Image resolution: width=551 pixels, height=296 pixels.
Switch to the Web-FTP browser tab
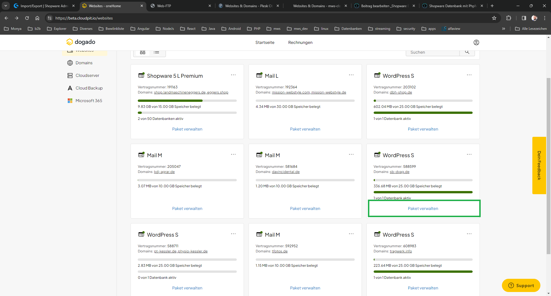tap(164, 6)
